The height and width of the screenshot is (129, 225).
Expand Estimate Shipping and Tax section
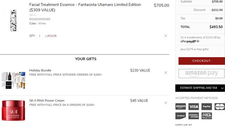click(x=200, y=88)
